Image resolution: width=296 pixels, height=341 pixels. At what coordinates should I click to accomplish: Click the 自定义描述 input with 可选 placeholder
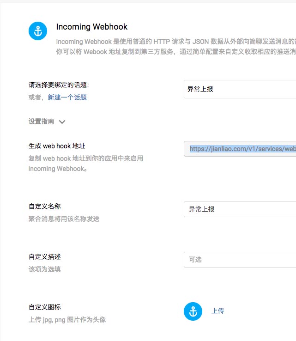coord(240,260)
